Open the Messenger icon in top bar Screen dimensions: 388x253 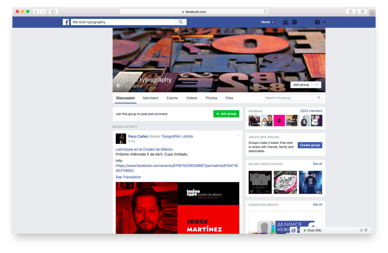pos(294,22)
